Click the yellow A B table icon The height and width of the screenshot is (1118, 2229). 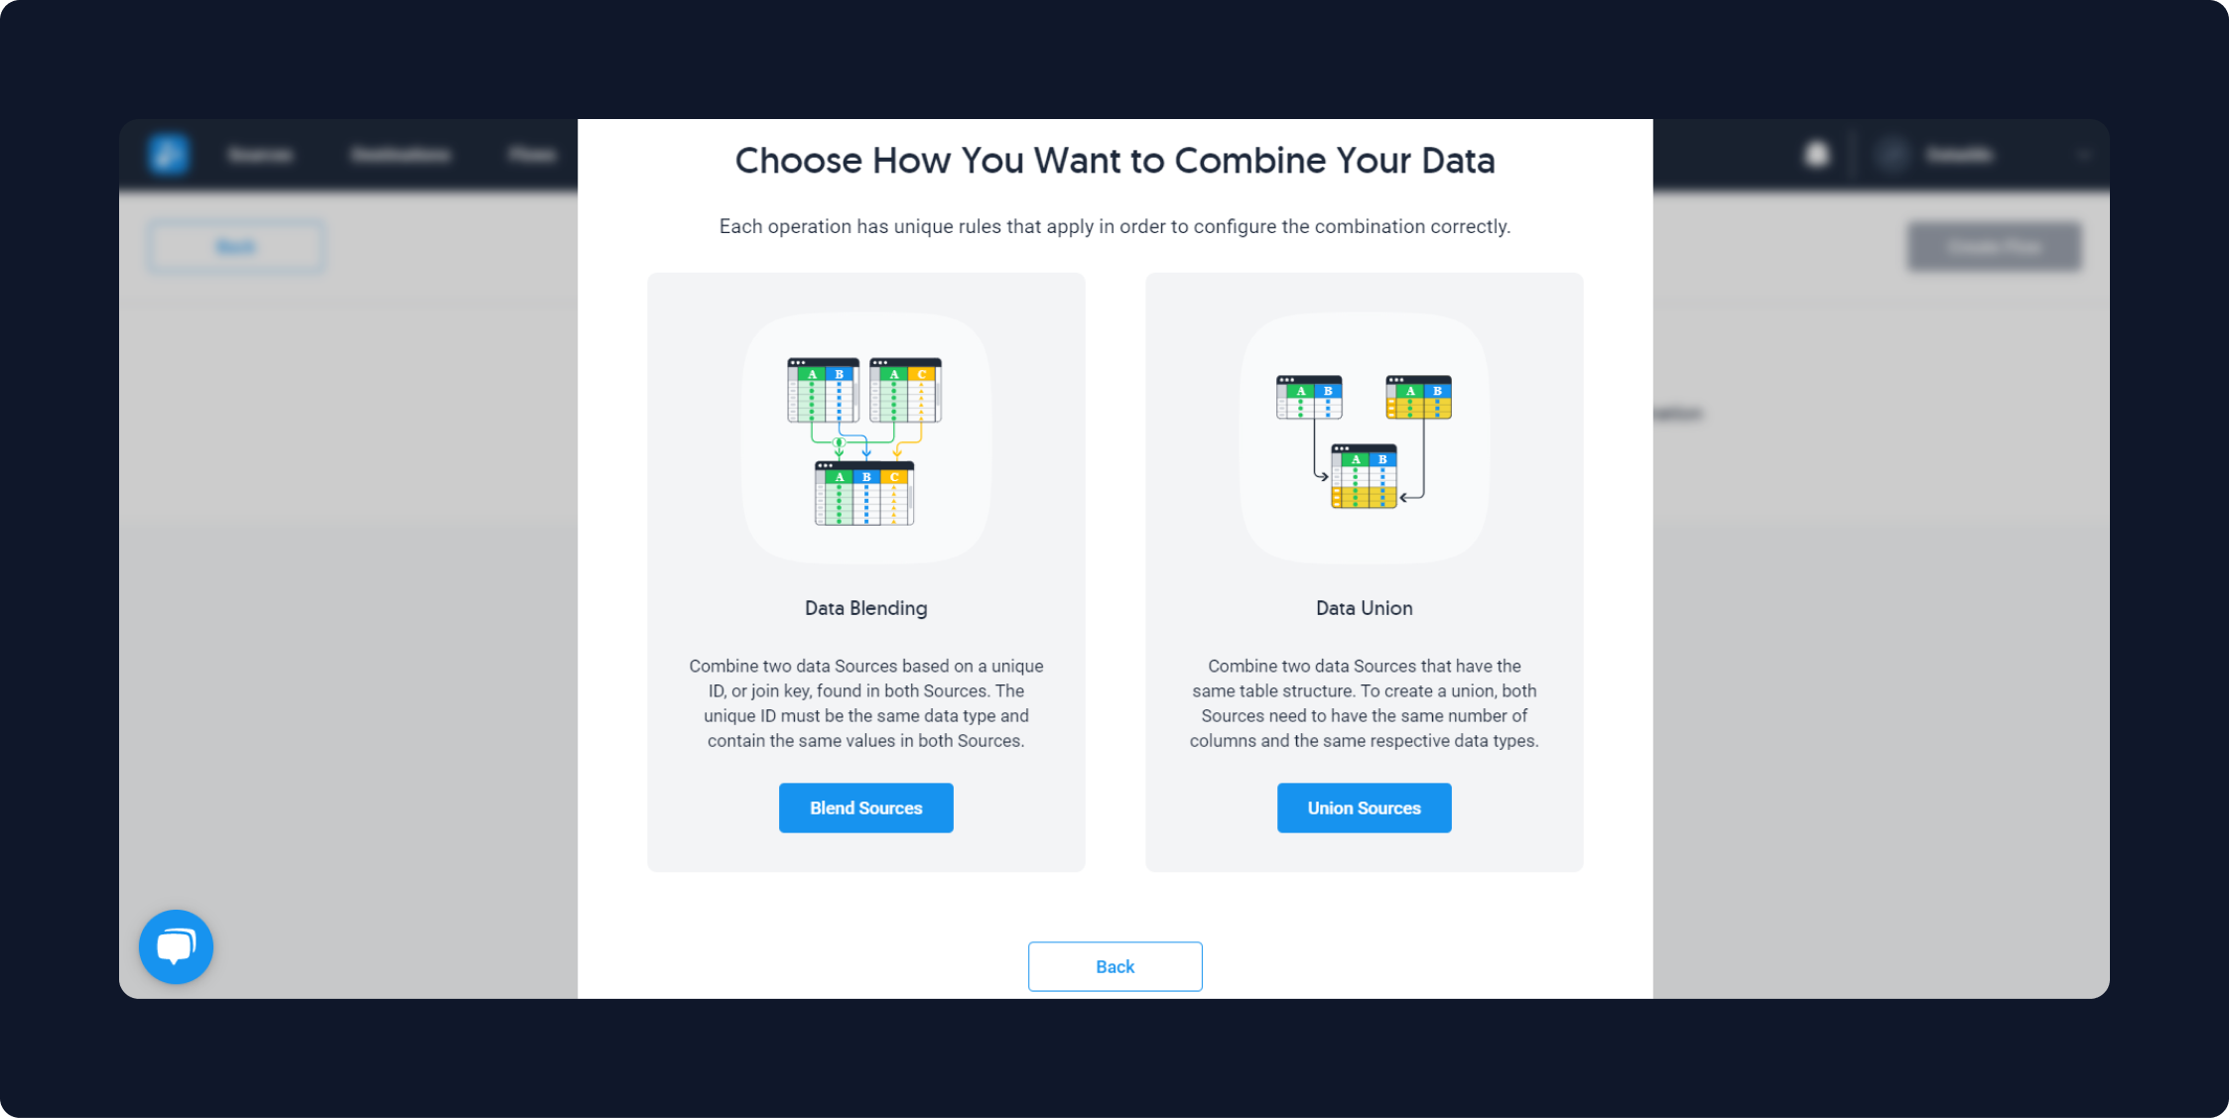(1418, 397)
